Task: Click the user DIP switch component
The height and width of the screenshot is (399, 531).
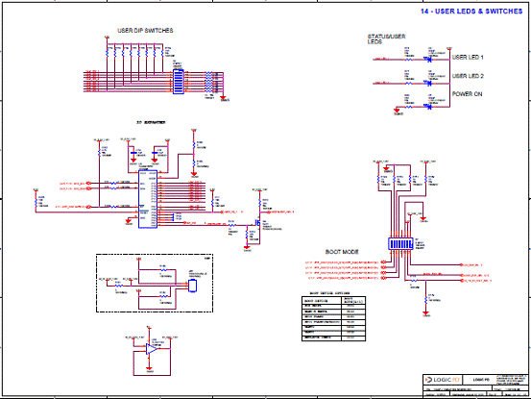Action: pos(179,82)
